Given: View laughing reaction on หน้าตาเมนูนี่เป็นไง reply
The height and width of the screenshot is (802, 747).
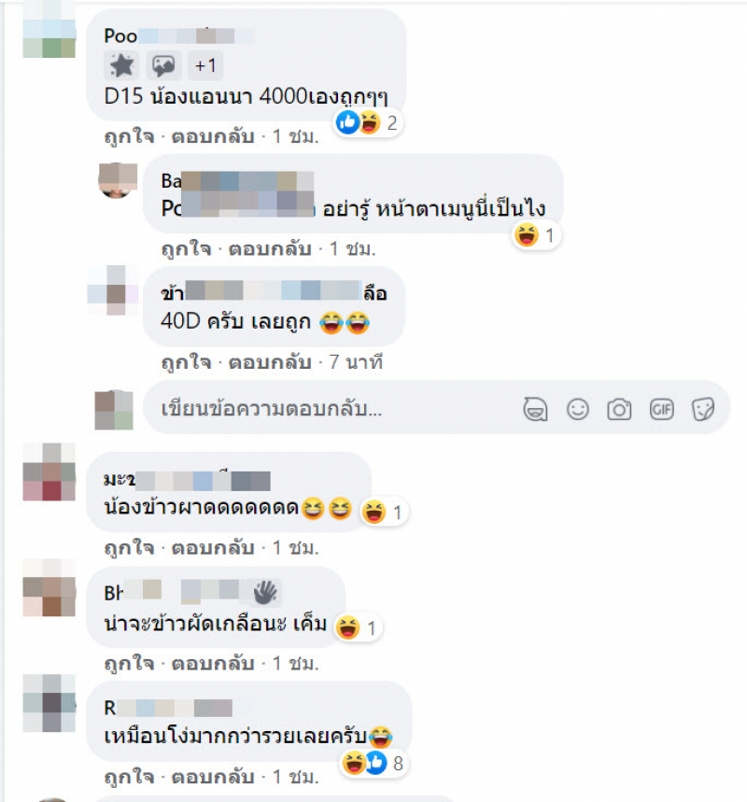Looking at the screenshot, I should click(x=536, y=235).
